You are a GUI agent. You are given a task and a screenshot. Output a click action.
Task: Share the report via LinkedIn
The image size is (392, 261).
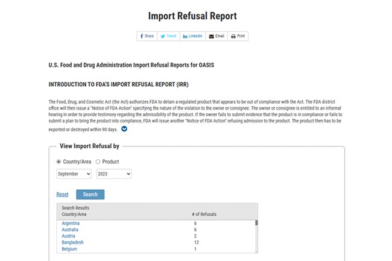click(192, 36)
